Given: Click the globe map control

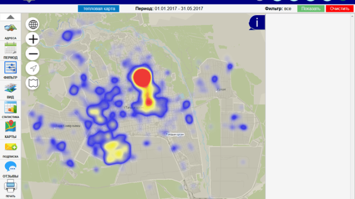Looking at the screenshot, I should [x=33, y=24].
